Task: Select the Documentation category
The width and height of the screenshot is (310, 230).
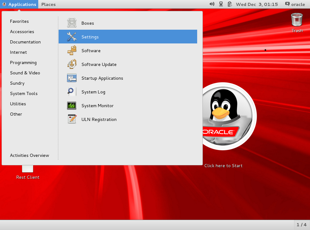Action: [x=25, y=42]
